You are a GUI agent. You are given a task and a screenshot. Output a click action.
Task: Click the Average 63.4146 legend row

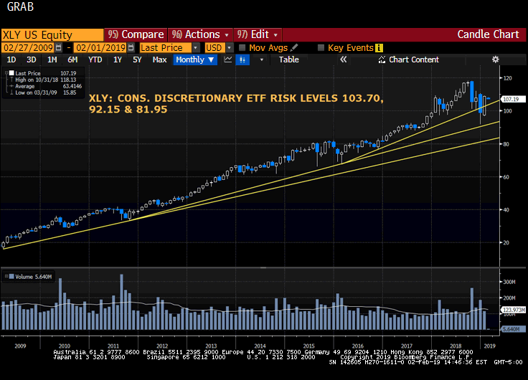[x=46, y=86]
